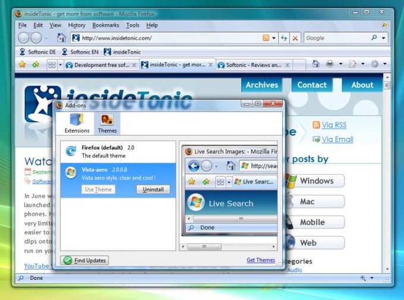Click the small new tab button
This screenshot has height=300, width=404.
click(x=299, y=64)
